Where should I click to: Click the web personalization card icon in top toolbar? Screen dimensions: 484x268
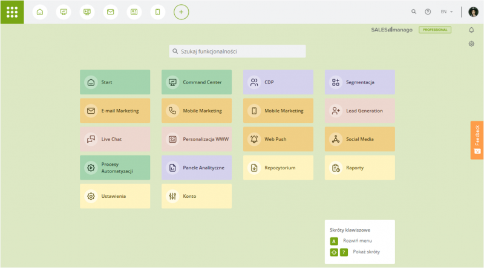click(134, 12)
